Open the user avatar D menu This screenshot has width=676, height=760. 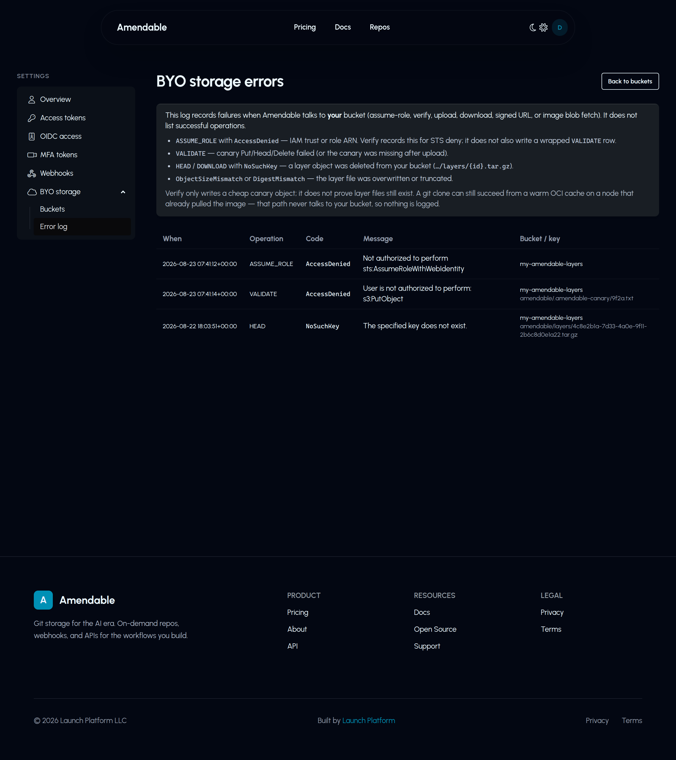click(560, 27)
